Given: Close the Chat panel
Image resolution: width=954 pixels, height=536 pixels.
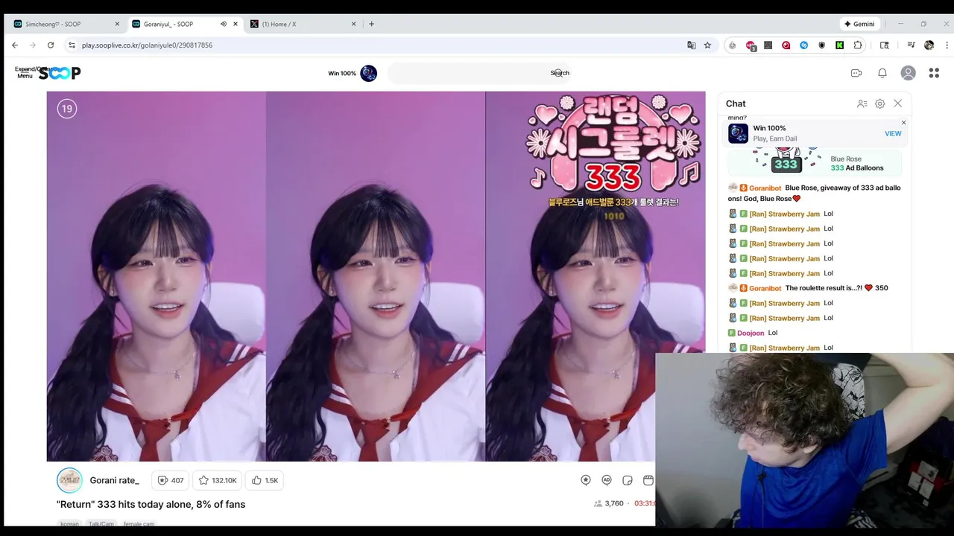Looking at the screenshot, I should (x=898, y=103).
